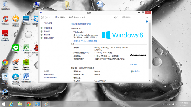Click the vertical scrollbar thumb

point(150,46)
